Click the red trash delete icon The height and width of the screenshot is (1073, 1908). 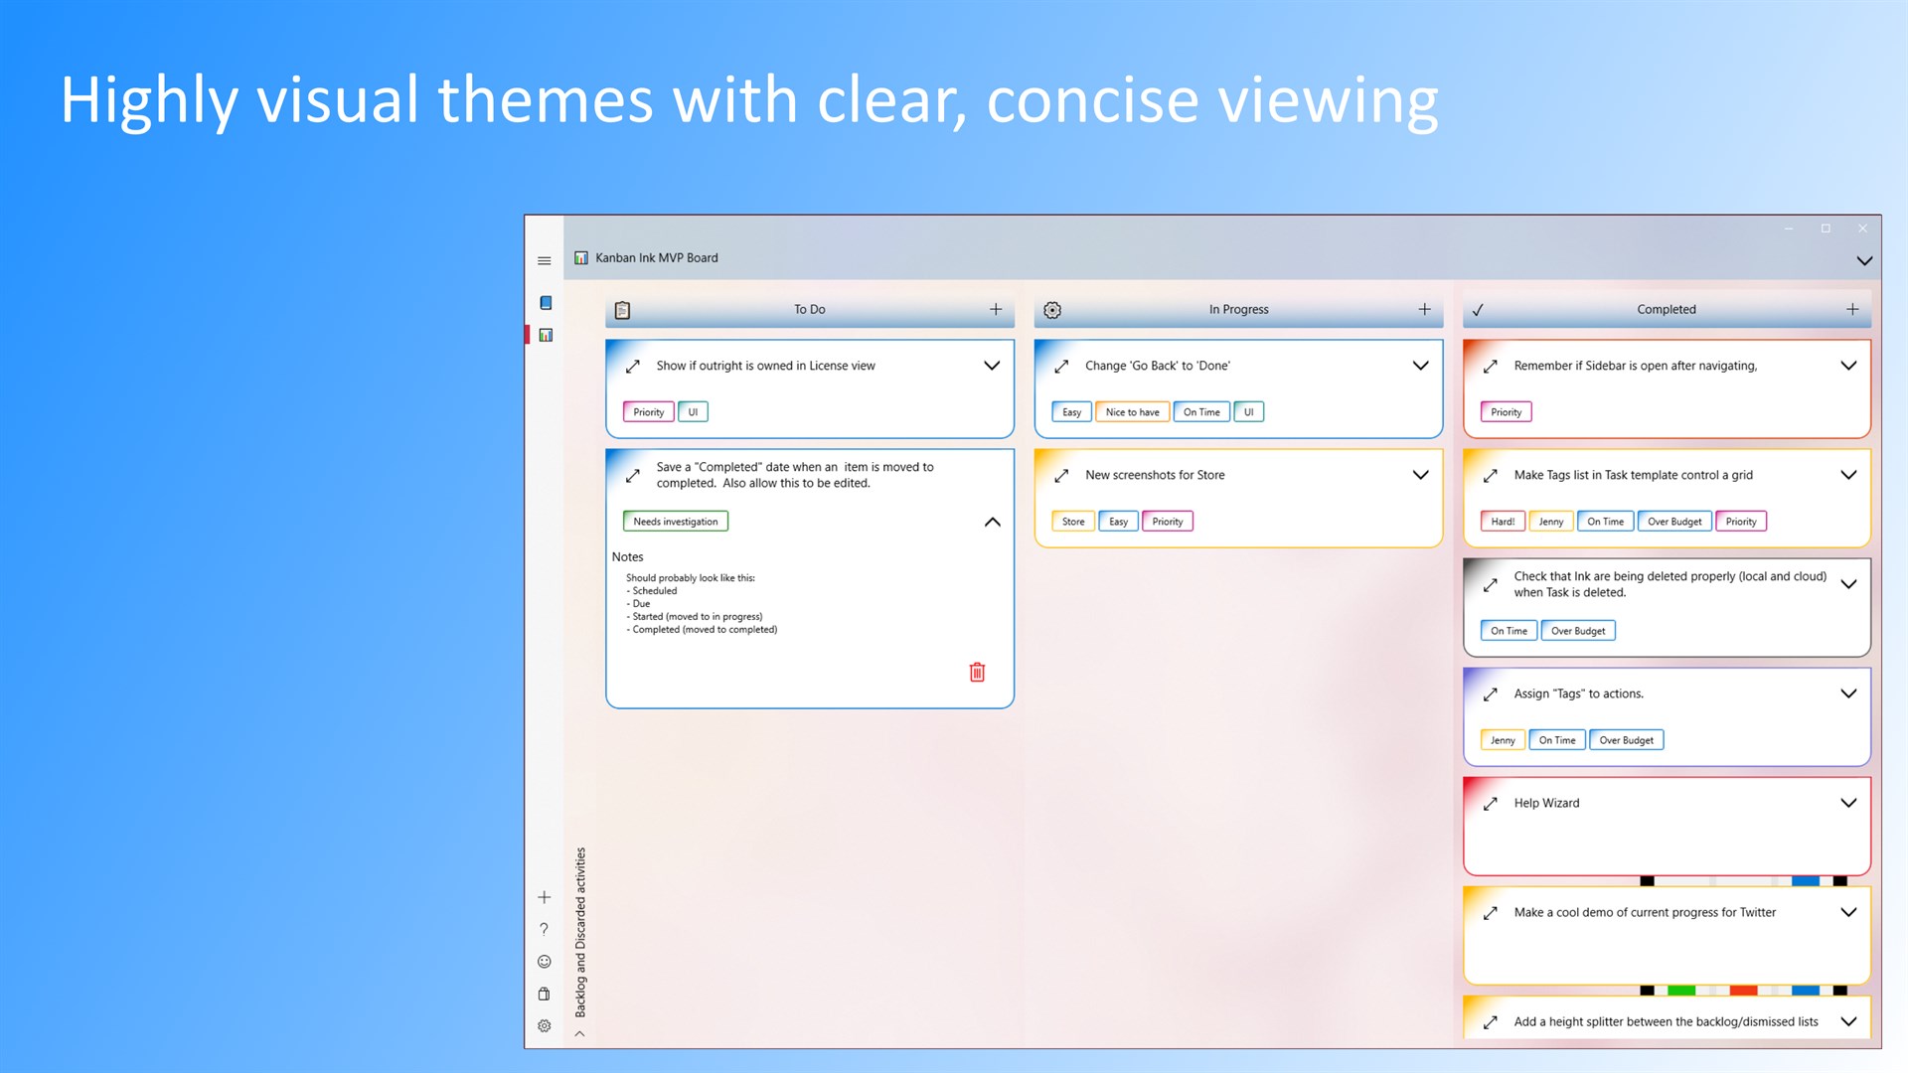pos(977,673)
